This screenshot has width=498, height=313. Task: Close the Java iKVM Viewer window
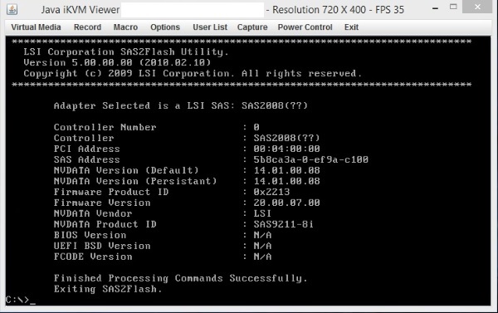pyautogui.click(x=477, y=7)
